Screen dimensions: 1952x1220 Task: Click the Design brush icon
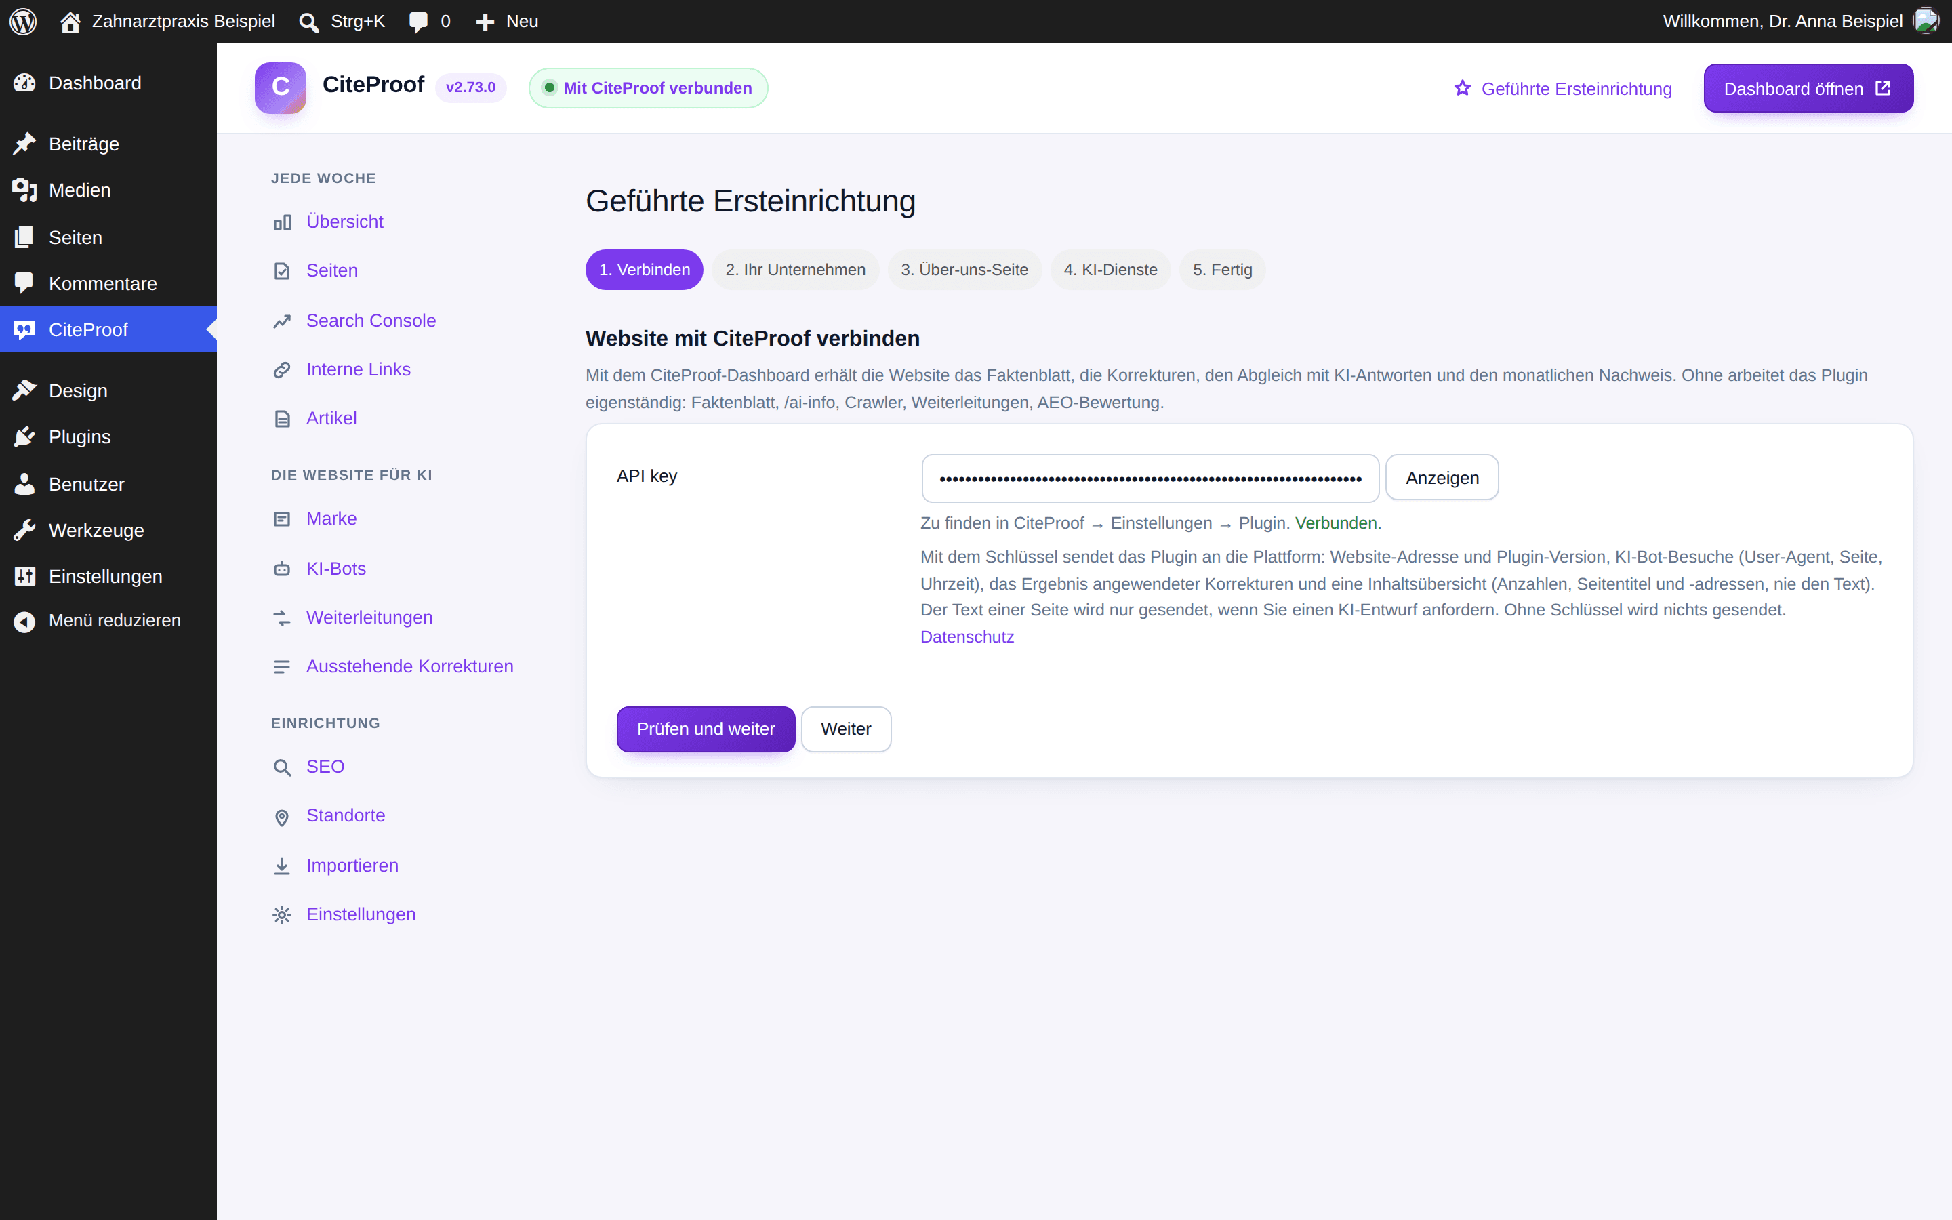[24, 390]
